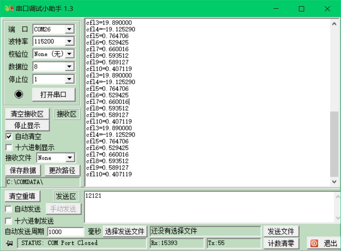Click the receive area scrollbar down arrow
This screenshot has height=251, width=341.
click(334, 182)
